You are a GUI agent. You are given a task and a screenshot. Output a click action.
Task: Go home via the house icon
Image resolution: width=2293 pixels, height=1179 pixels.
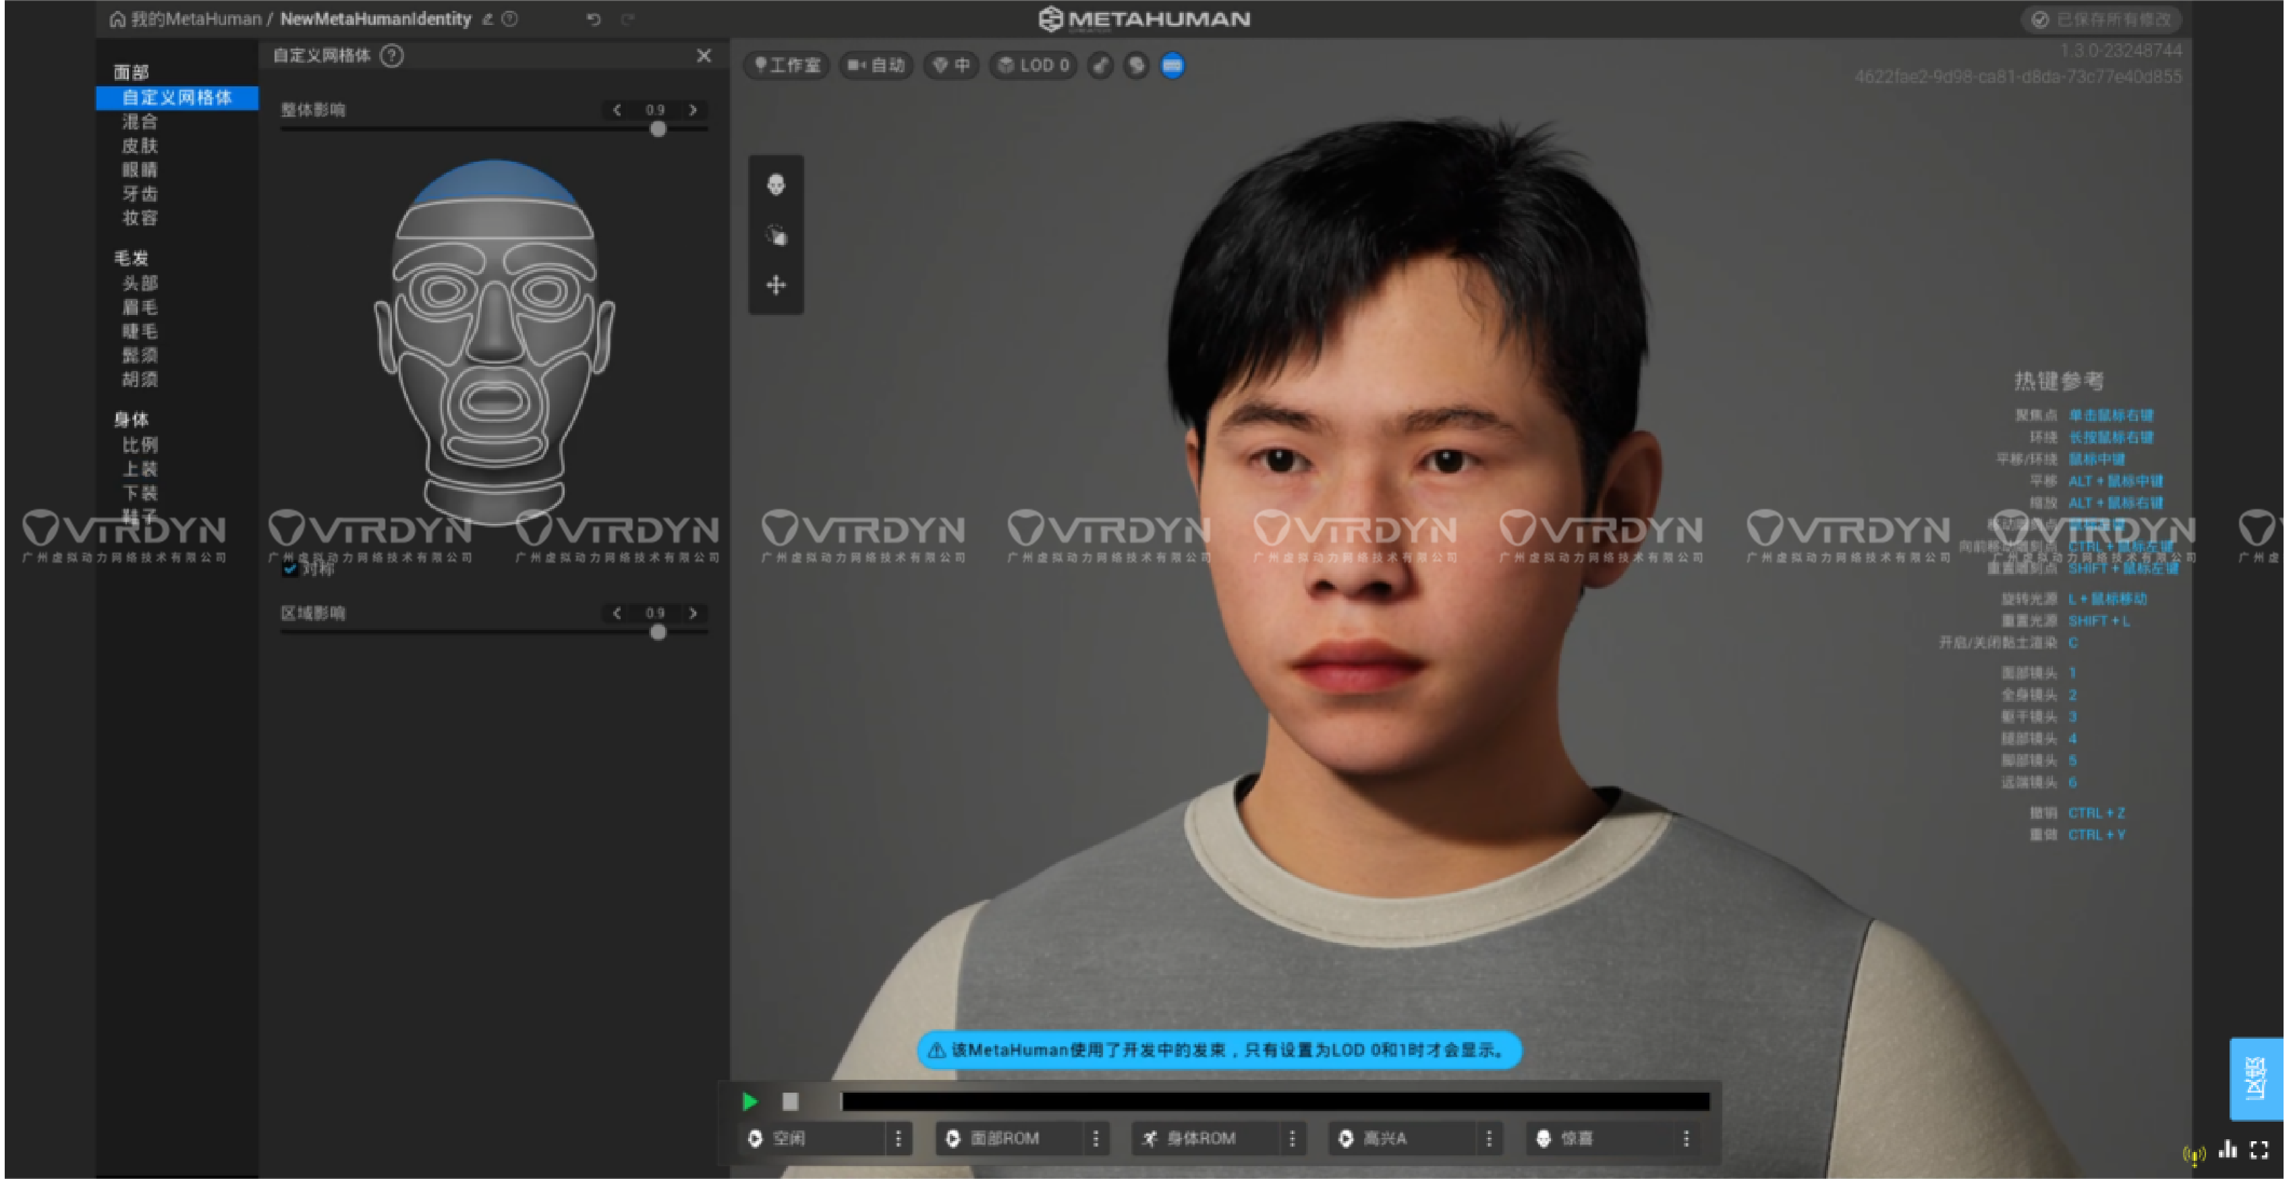(x=117, y=19)
